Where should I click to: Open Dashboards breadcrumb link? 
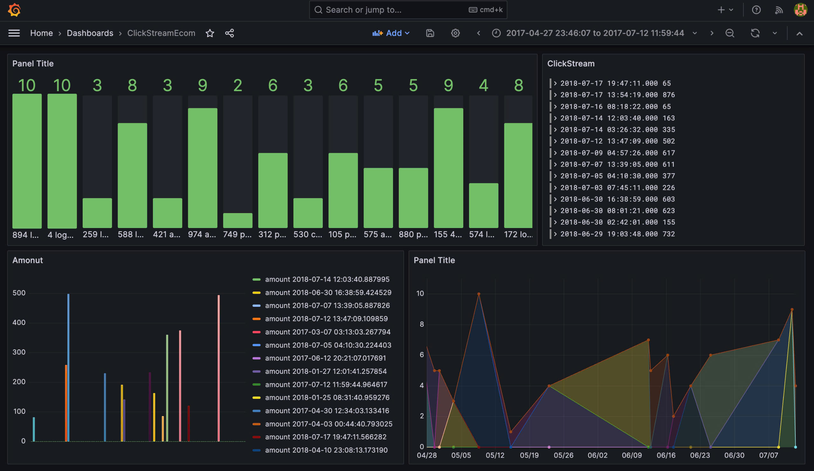(x=90, y=33)
